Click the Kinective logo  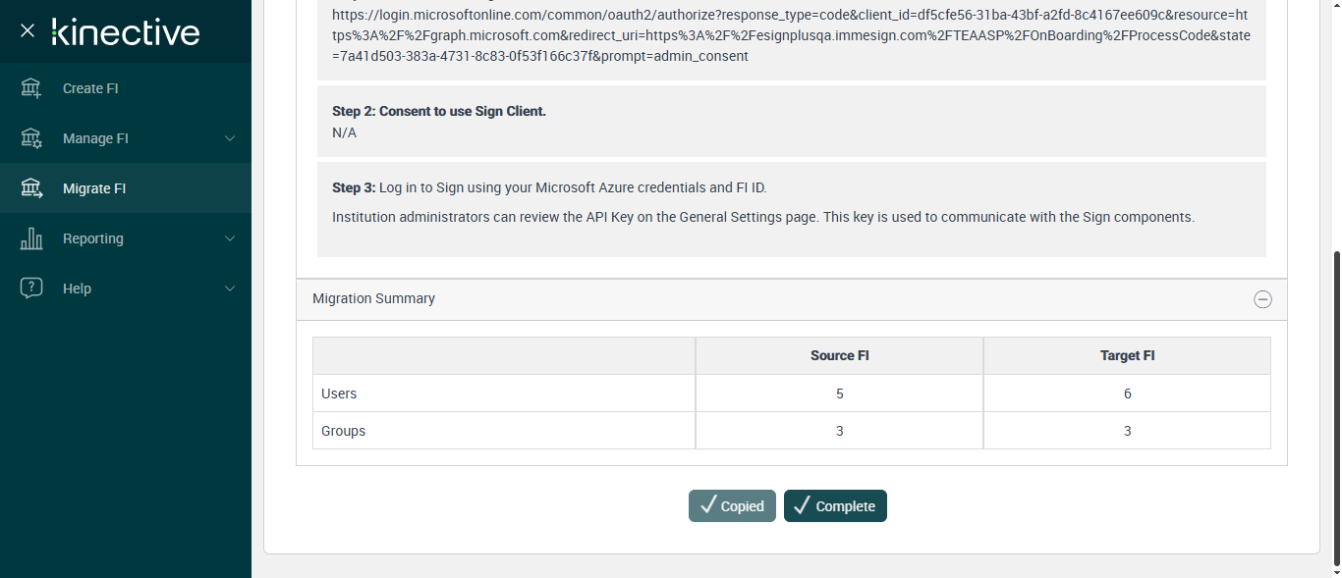(x=126, y=31)
